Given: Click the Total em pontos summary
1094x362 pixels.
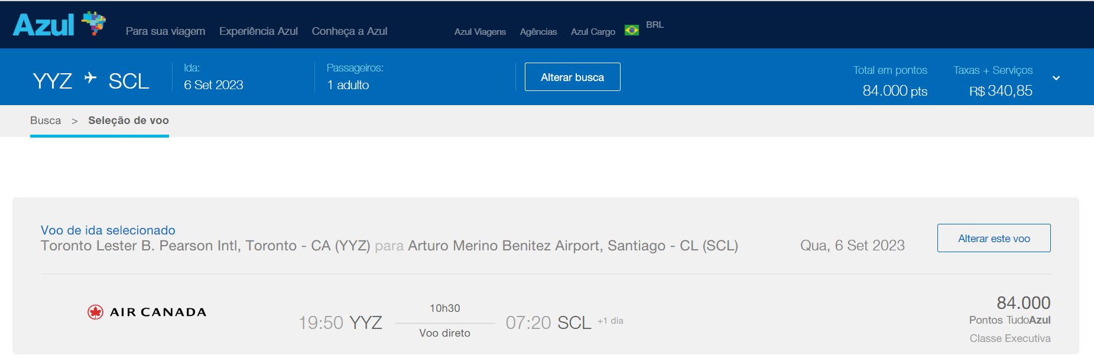Looking at the screenshot, I should click(x=890, y=80).
